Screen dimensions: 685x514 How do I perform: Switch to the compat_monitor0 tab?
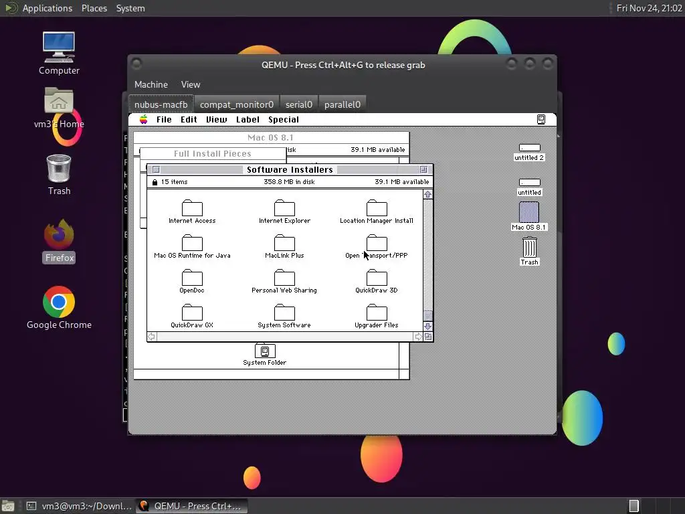click(236, 104)
